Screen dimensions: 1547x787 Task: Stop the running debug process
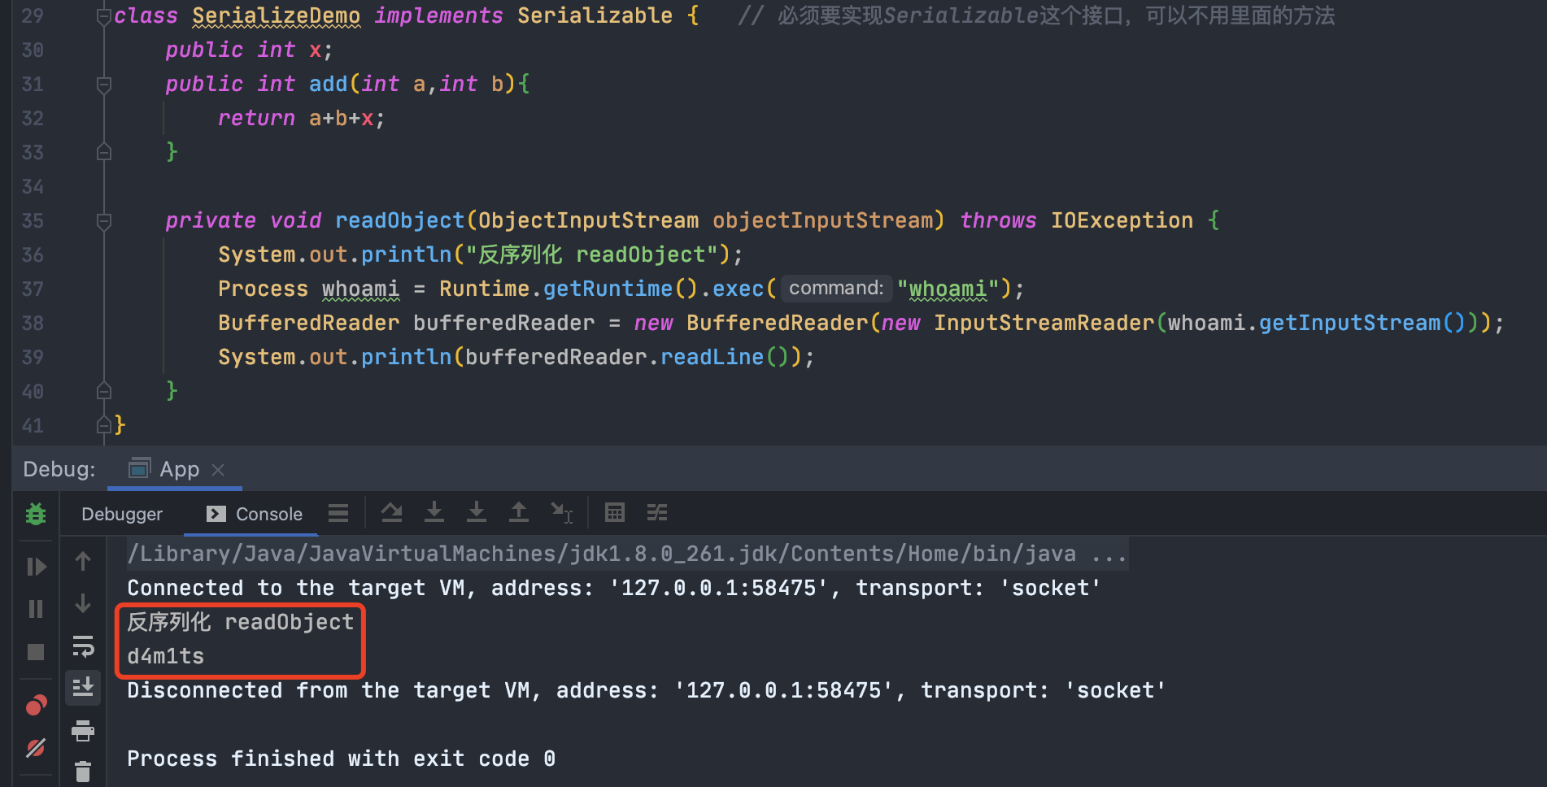click(x=36, y=652)
